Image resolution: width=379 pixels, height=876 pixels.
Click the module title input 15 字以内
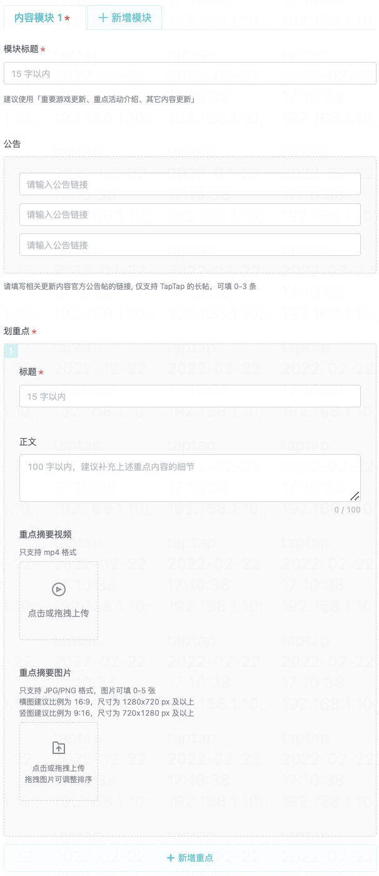pos(189,72)
